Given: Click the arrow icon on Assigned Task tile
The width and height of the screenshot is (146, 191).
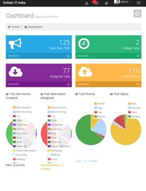Looking at the screenshot, I should [x=68, y=84].
